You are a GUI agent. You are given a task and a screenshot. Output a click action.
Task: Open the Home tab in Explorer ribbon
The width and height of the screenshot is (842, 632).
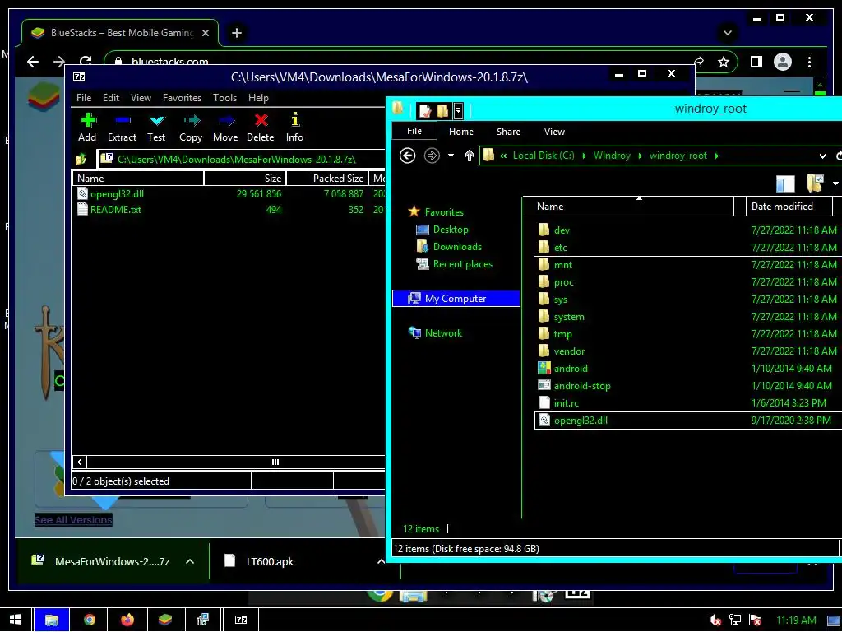click(x=460, y=132)
